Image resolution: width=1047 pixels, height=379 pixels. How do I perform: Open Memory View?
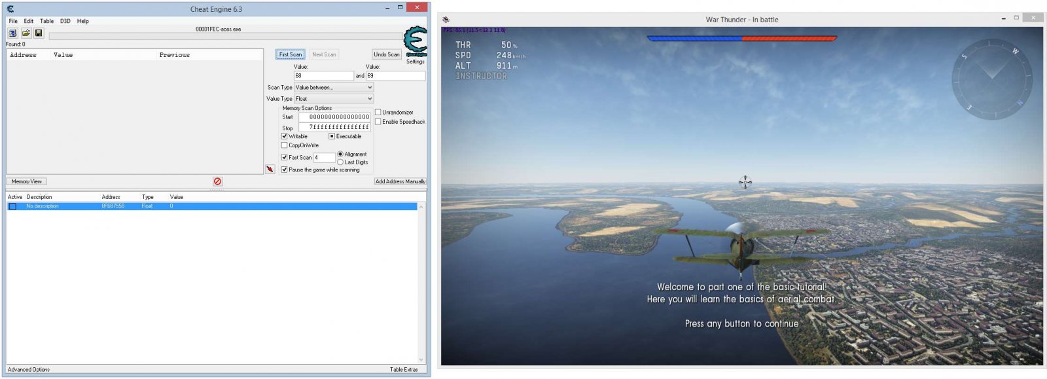27,181
